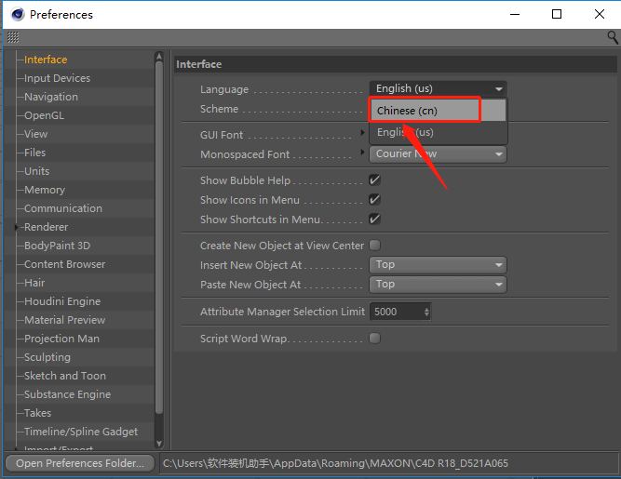Select Houdini Engine category

pyautogui.click(x=62, y=301)
